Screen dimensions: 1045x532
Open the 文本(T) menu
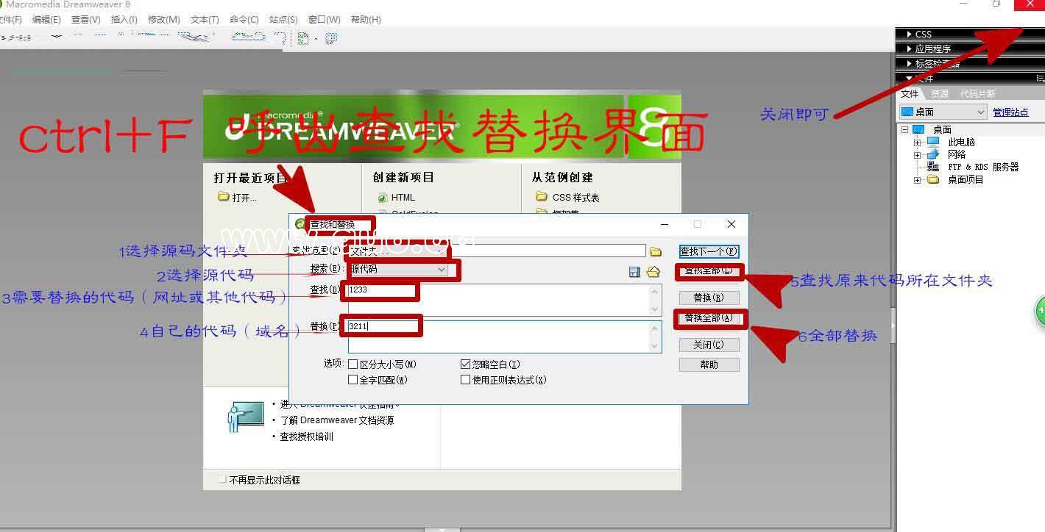(204, 20)
